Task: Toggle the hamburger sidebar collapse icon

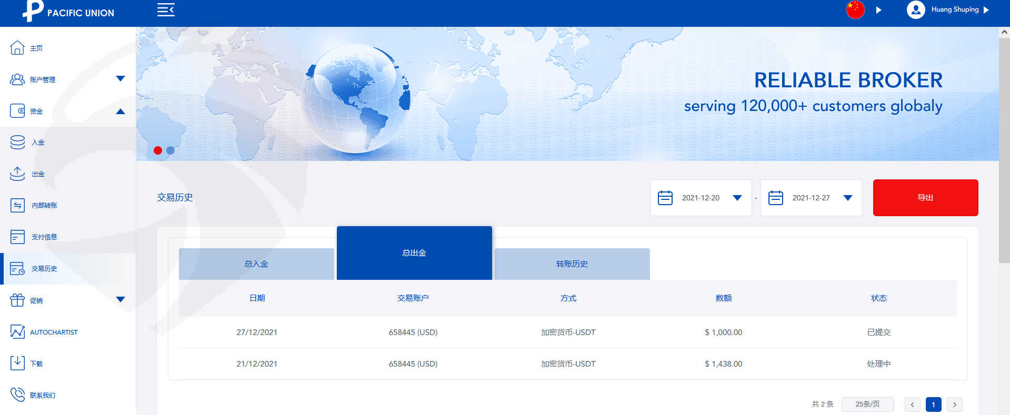Action: (x=166, y=10)
